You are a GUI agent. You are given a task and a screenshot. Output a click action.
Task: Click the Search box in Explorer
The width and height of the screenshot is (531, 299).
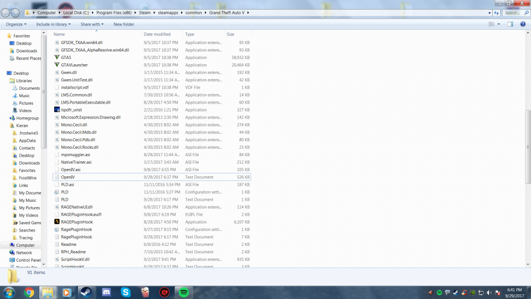[516, 13]
